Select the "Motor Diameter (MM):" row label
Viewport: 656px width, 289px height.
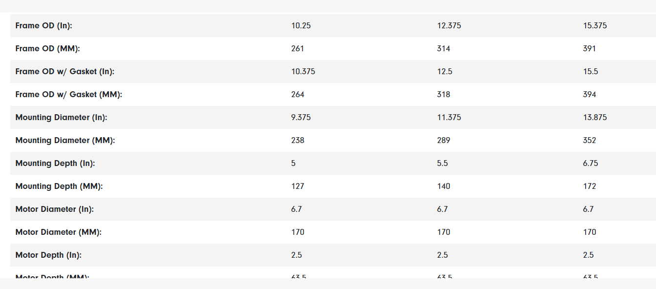click(x=58, y=232)
